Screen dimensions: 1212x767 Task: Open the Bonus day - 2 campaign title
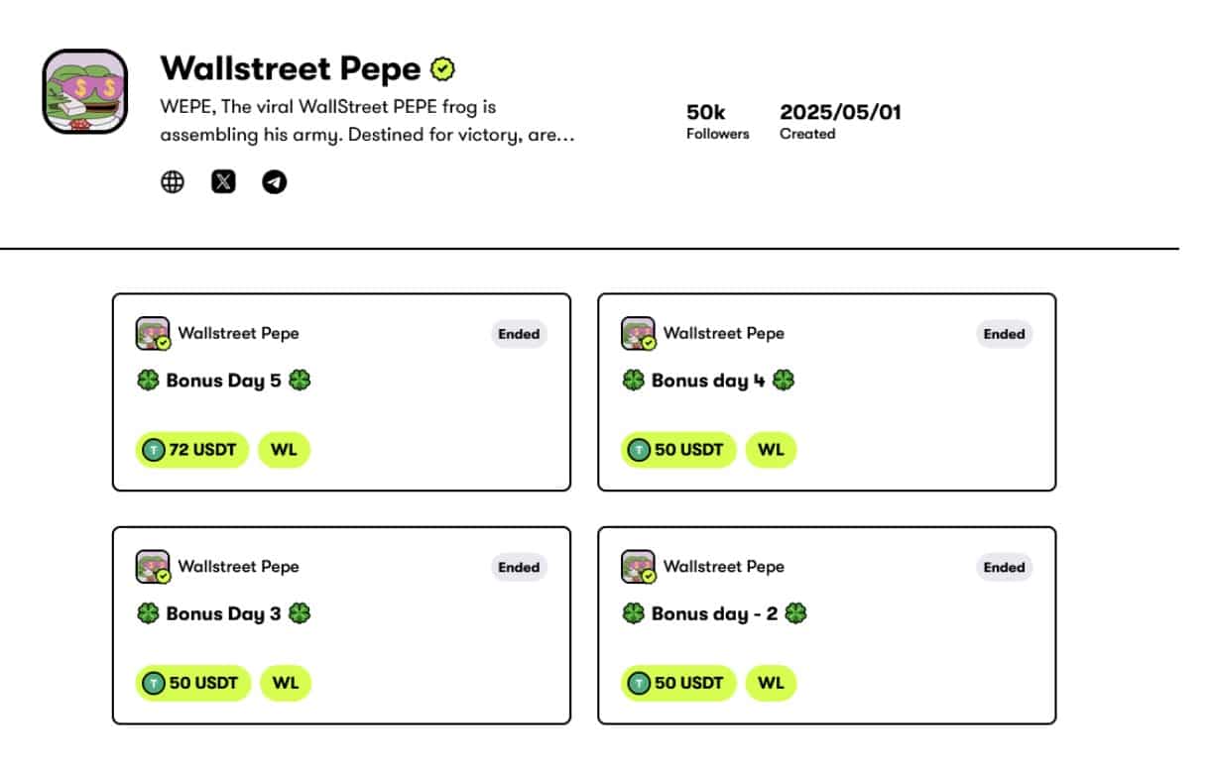pyautogui.click(x=714, y=614)
